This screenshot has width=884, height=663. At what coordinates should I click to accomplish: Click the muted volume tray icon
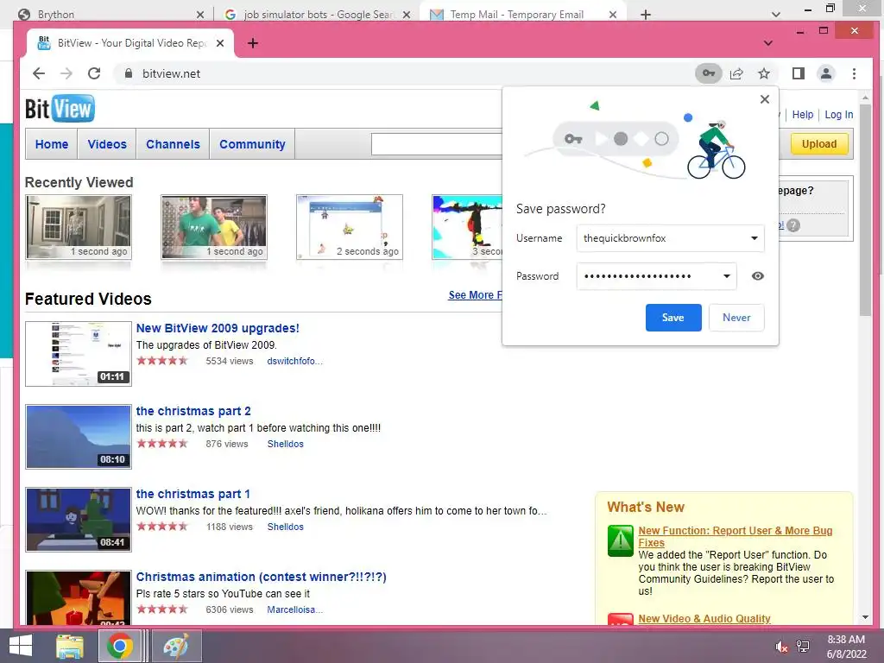(781, 647)
